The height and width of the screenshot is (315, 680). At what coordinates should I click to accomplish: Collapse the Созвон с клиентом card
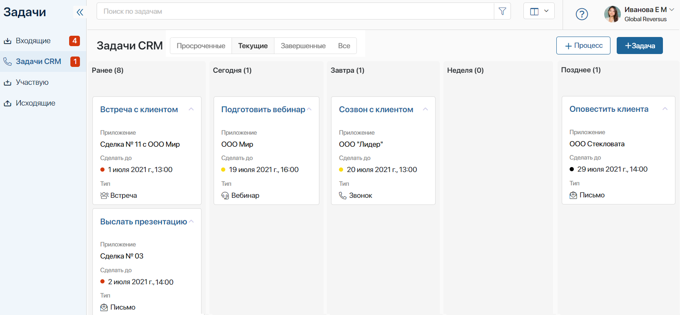pos(425,109)
